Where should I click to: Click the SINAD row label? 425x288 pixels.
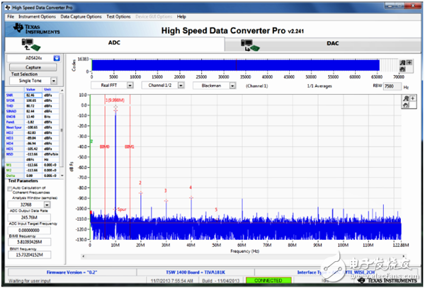[11, 111]
